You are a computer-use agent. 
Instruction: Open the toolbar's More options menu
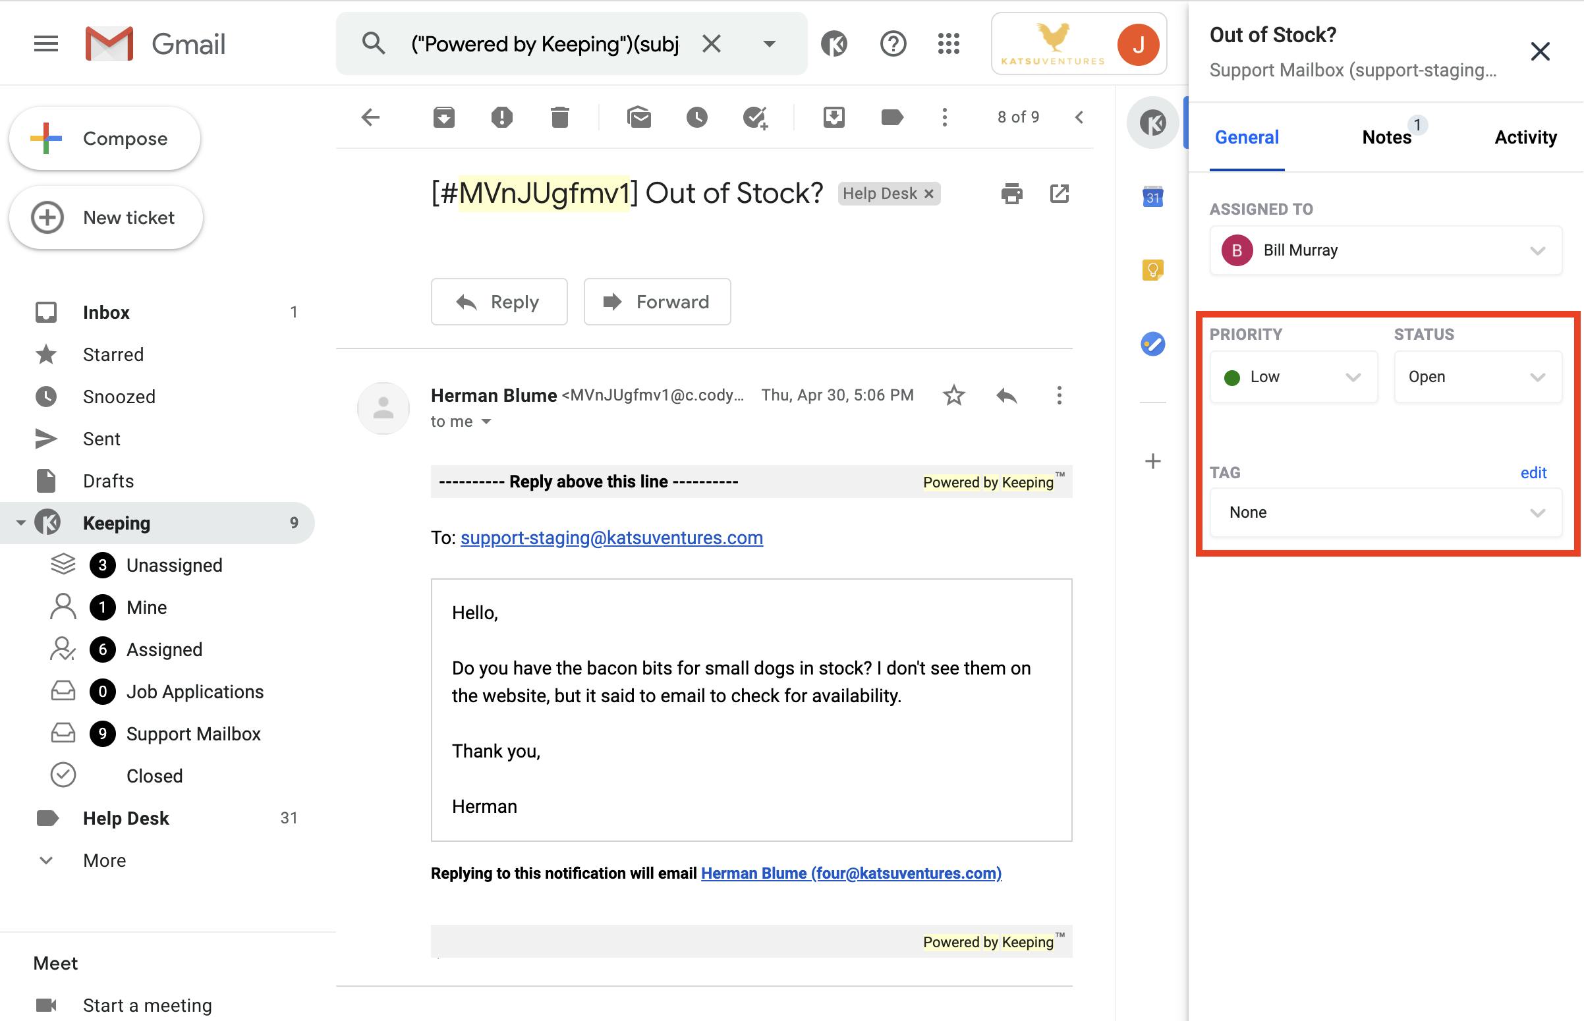pyautogui.click(x=945, y=117)
